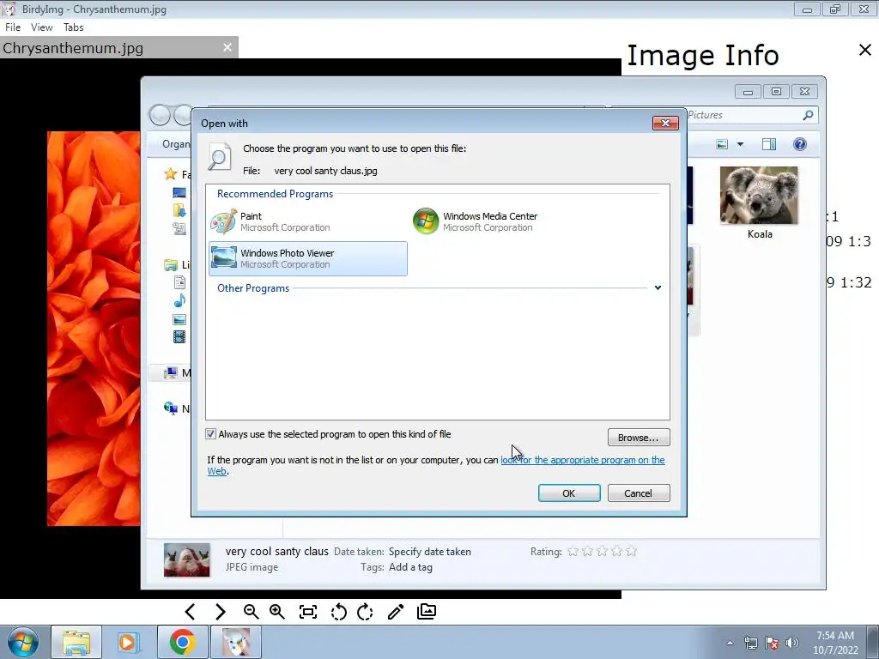Screen dimensions: 879x659
Task: Click the Browse... button
Action: coord(639,438)
